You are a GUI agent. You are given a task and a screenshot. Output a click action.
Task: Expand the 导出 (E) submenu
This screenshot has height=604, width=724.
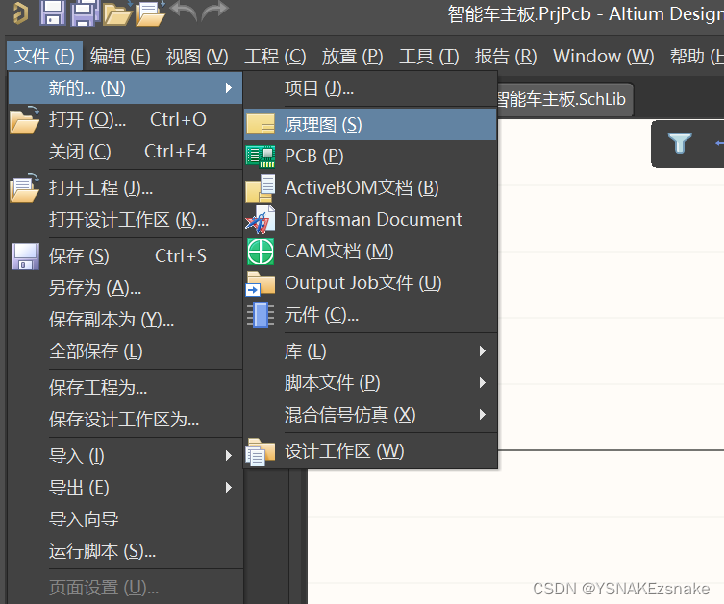coord(125,488)
